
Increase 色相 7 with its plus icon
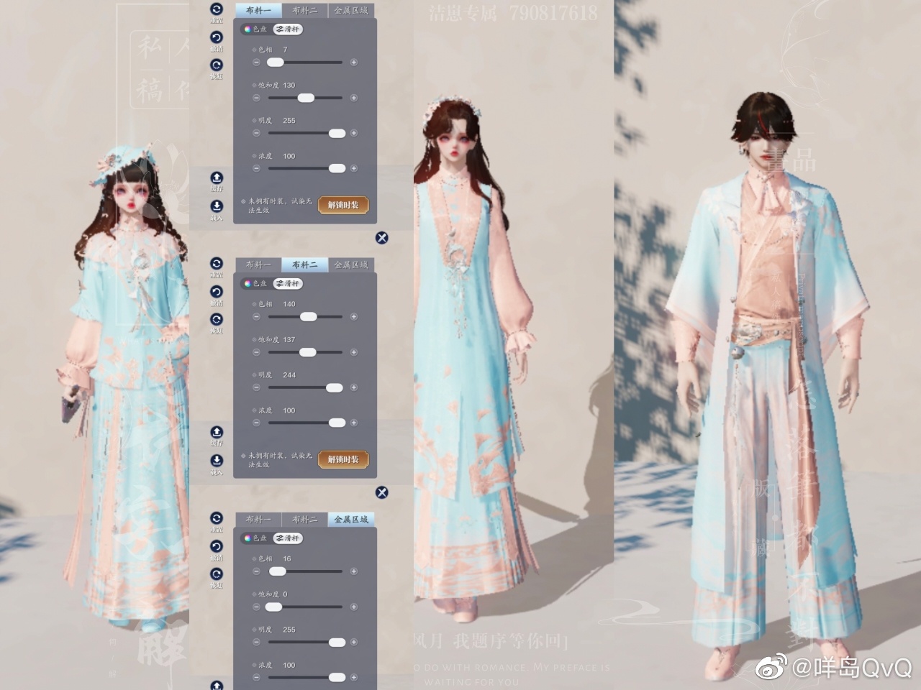click(353, 63)
